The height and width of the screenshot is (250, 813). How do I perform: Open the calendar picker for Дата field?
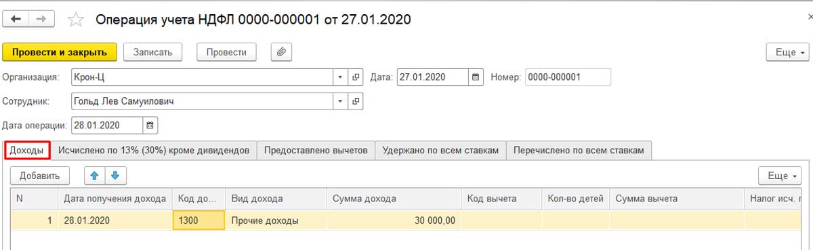pyautogui.click(x=476, y=77)
